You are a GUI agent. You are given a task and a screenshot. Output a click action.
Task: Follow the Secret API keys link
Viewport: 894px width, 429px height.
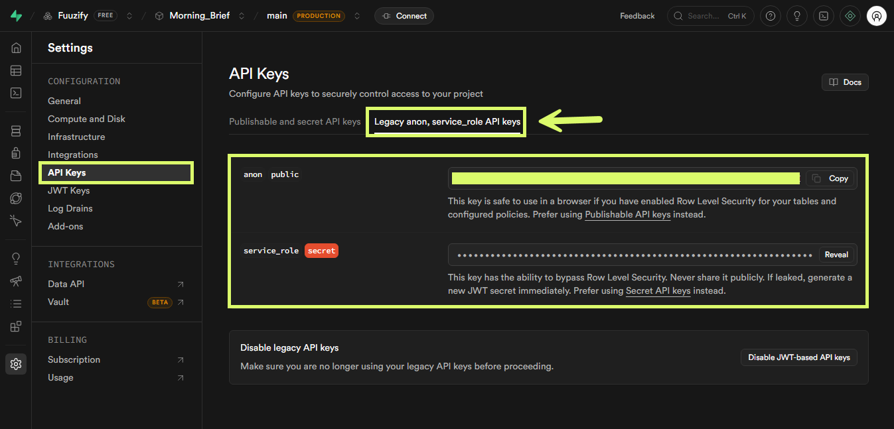658,291
